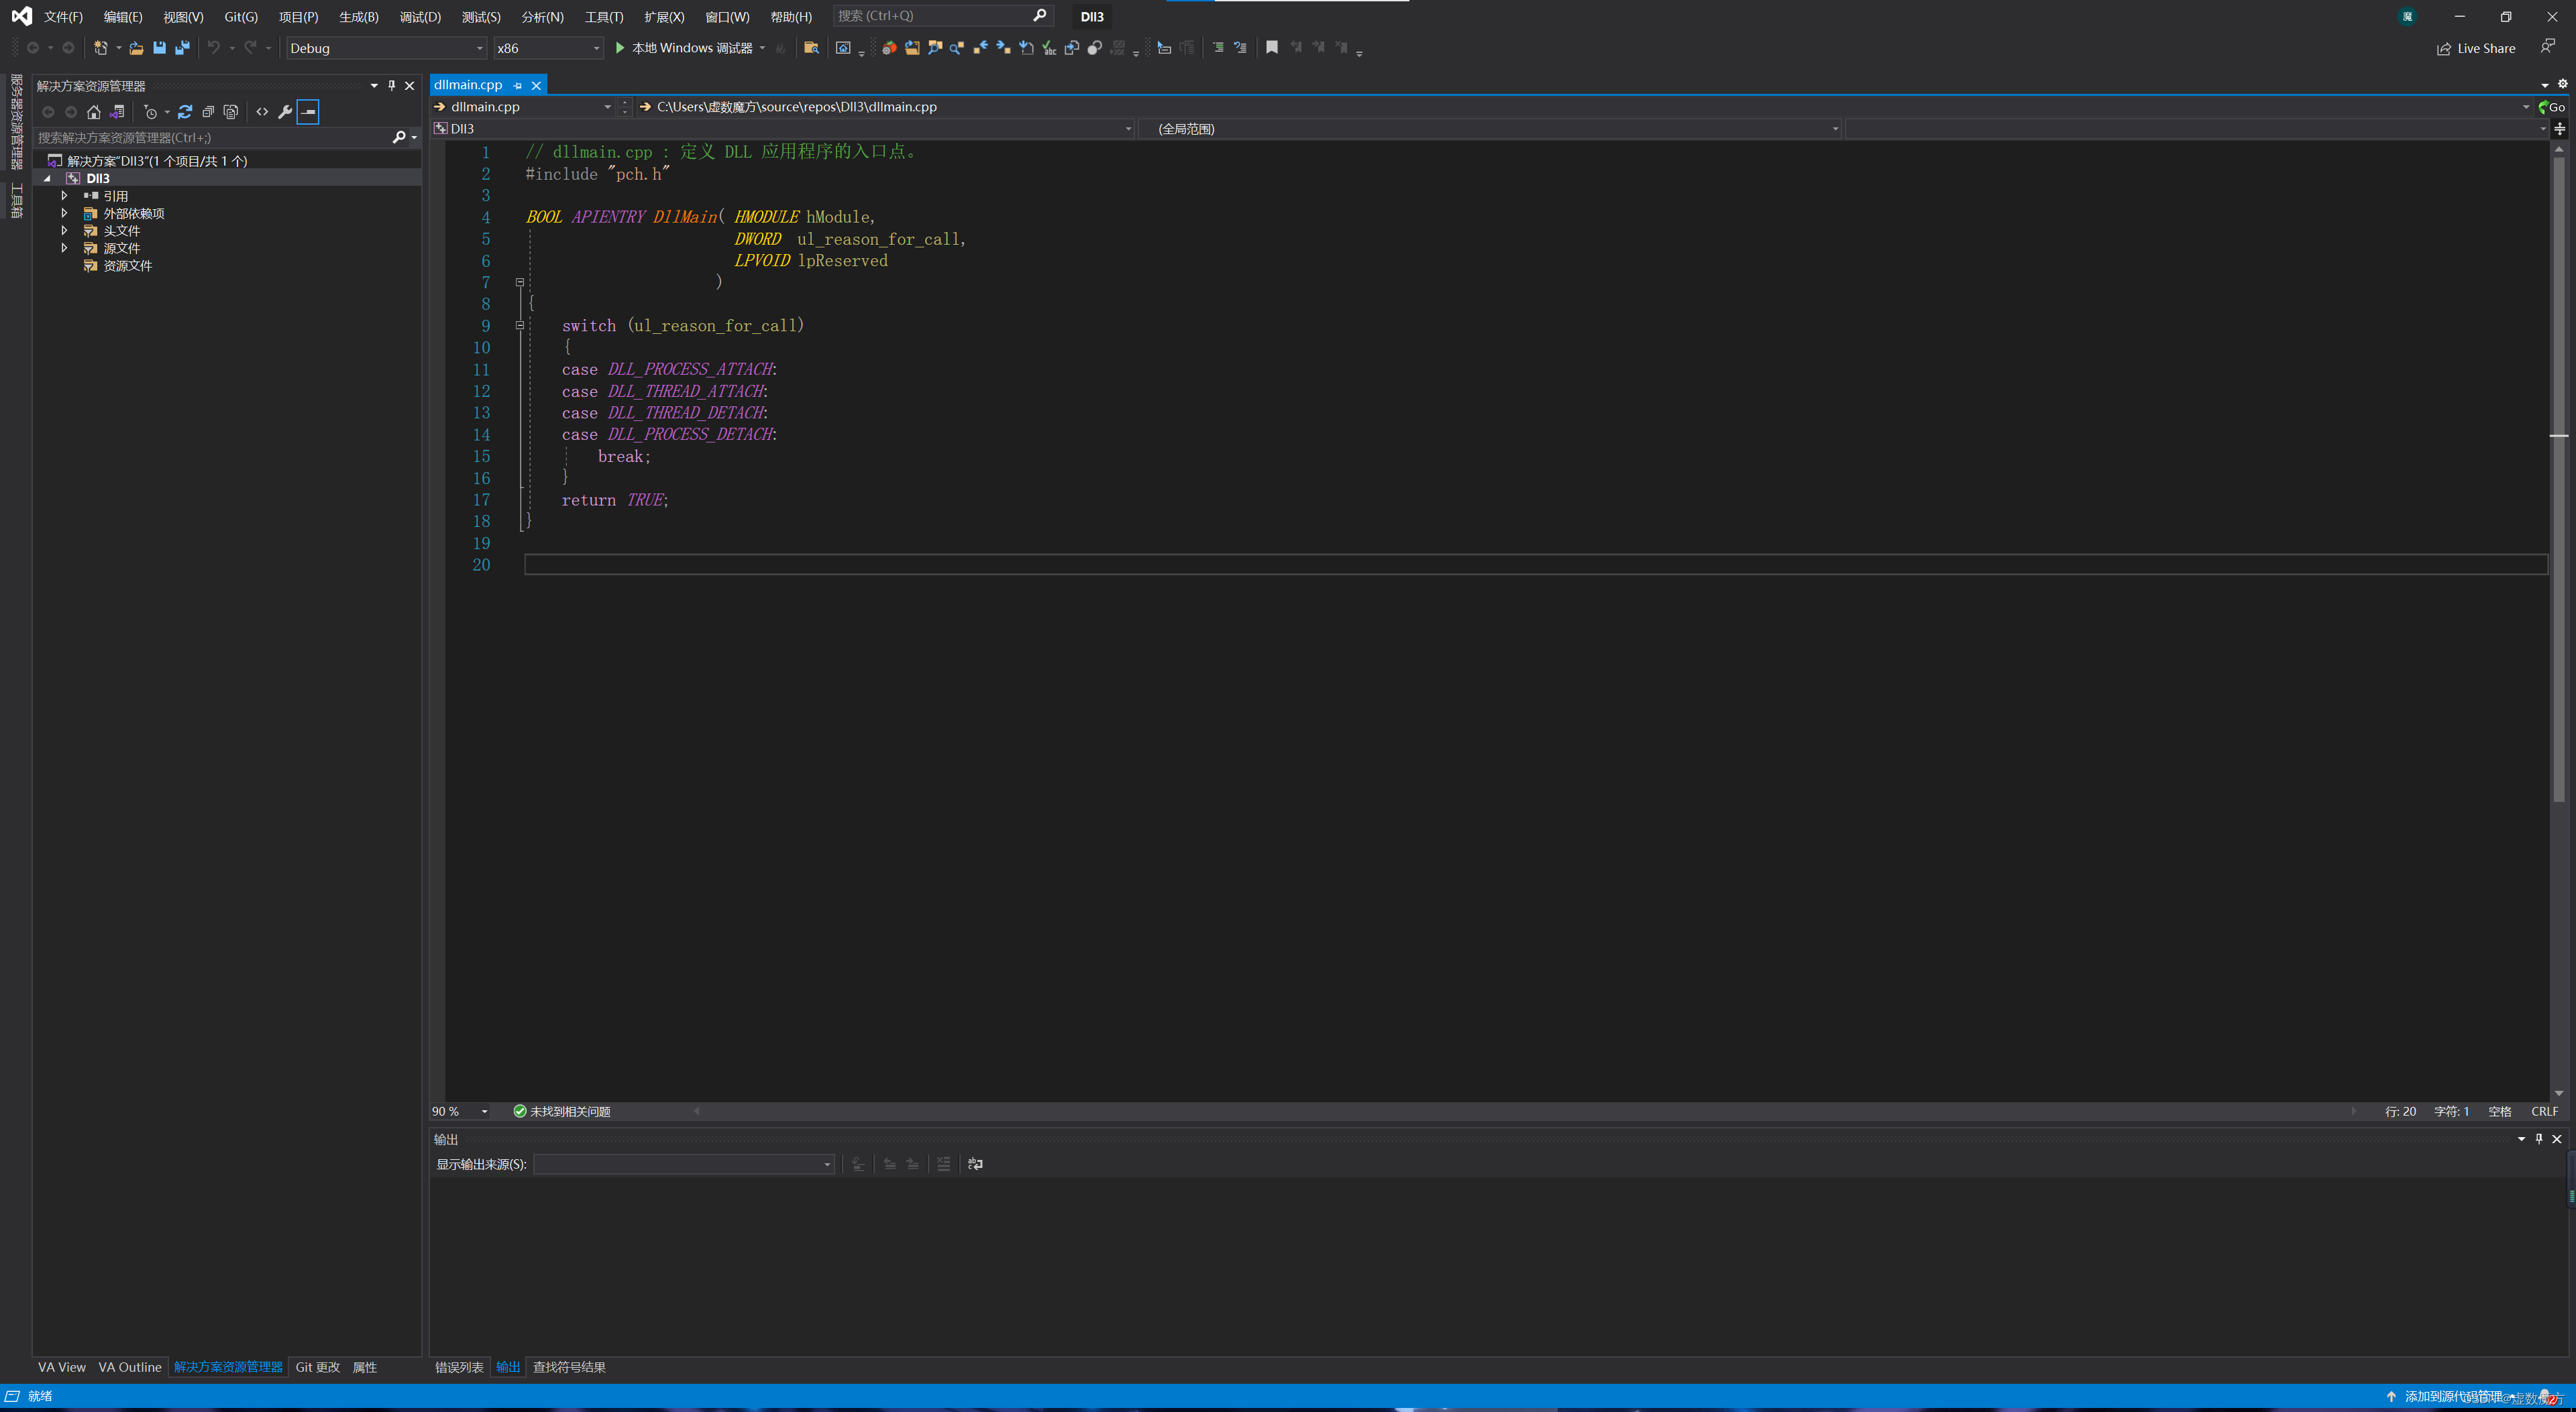Toggle pin on the dllmain.cpp tab
This screenshot has width=2576, height=1412.
(x=518, y=86)
